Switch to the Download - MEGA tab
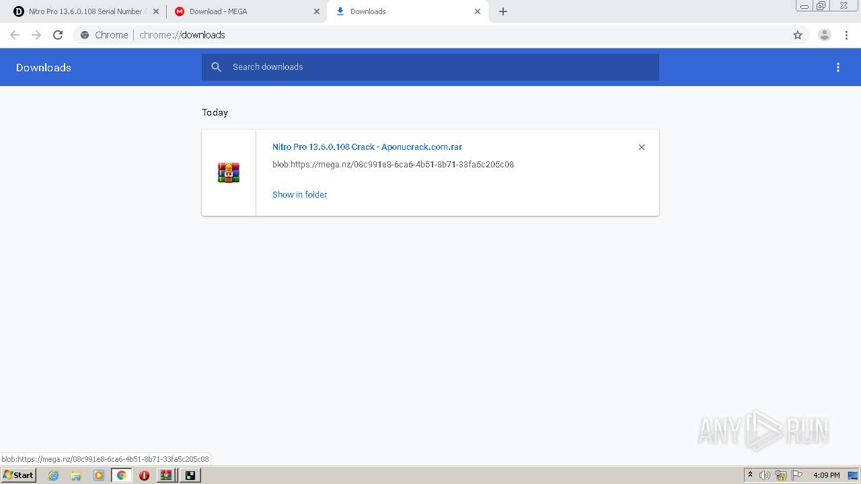 (x=247, y=11)
